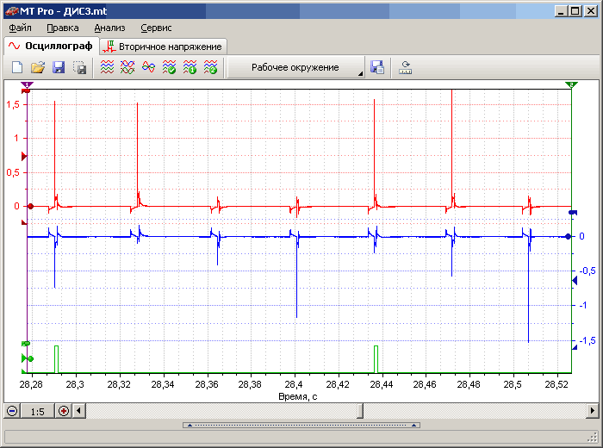The height and width of the screenshot is (448, 603).
Task: Open the Файл menu
Action: pos(20,28)
